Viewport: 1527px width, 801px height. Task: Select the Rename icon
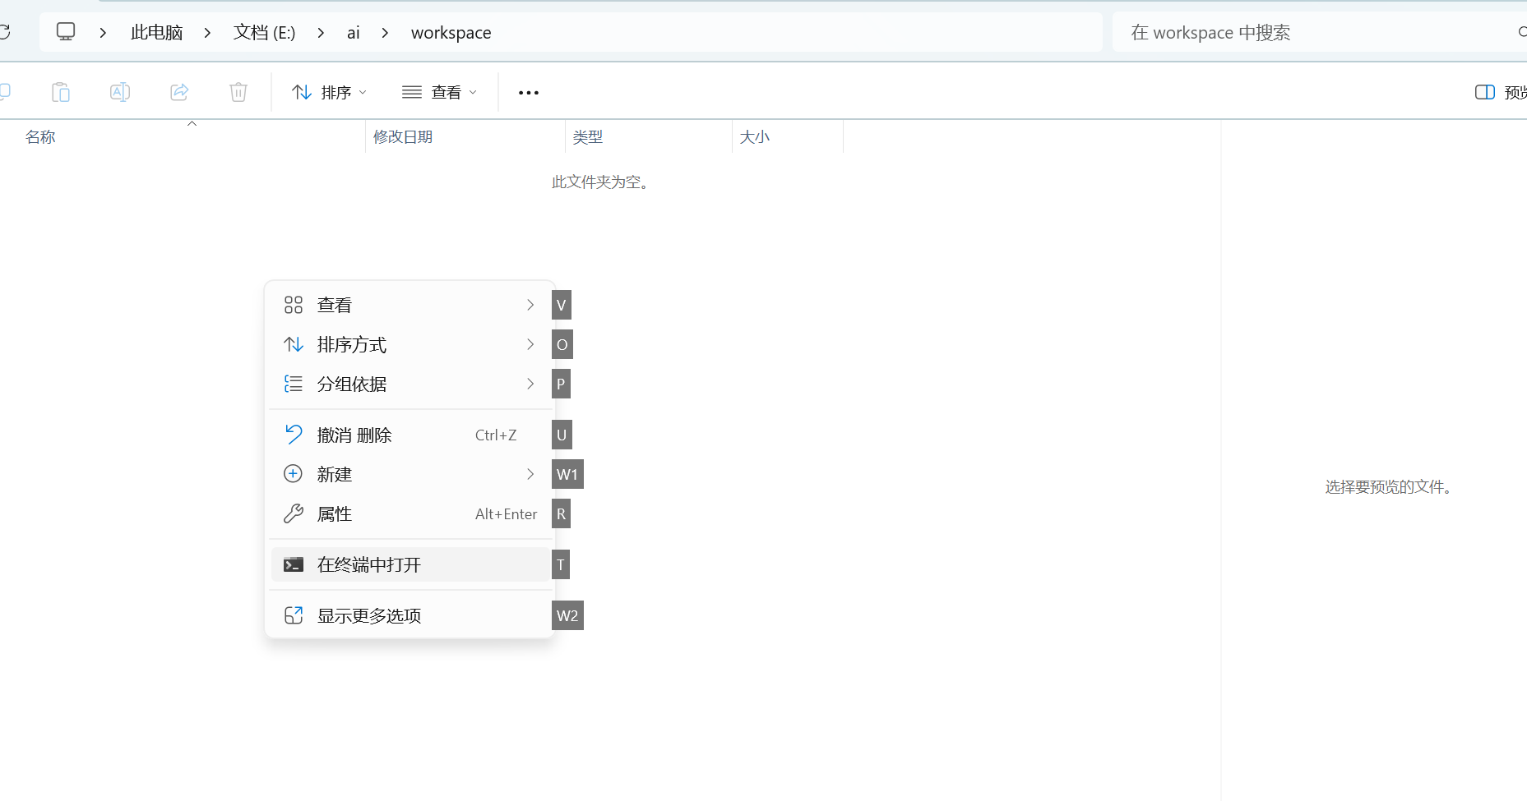[120, 92]
